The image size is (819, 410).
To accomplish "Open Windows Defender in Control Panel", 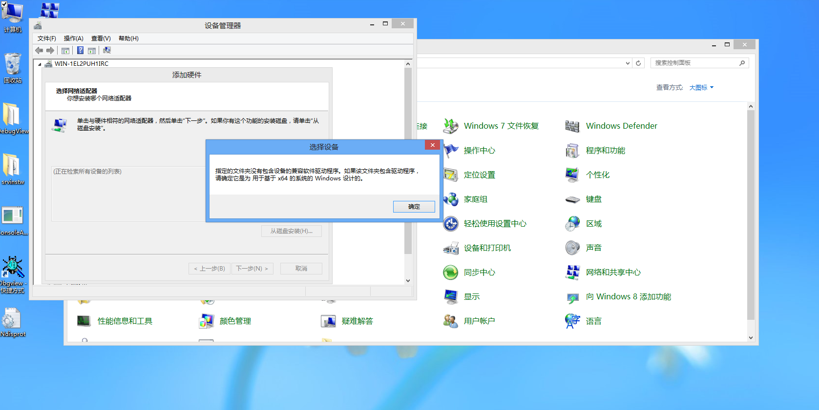I will [610, 126].
